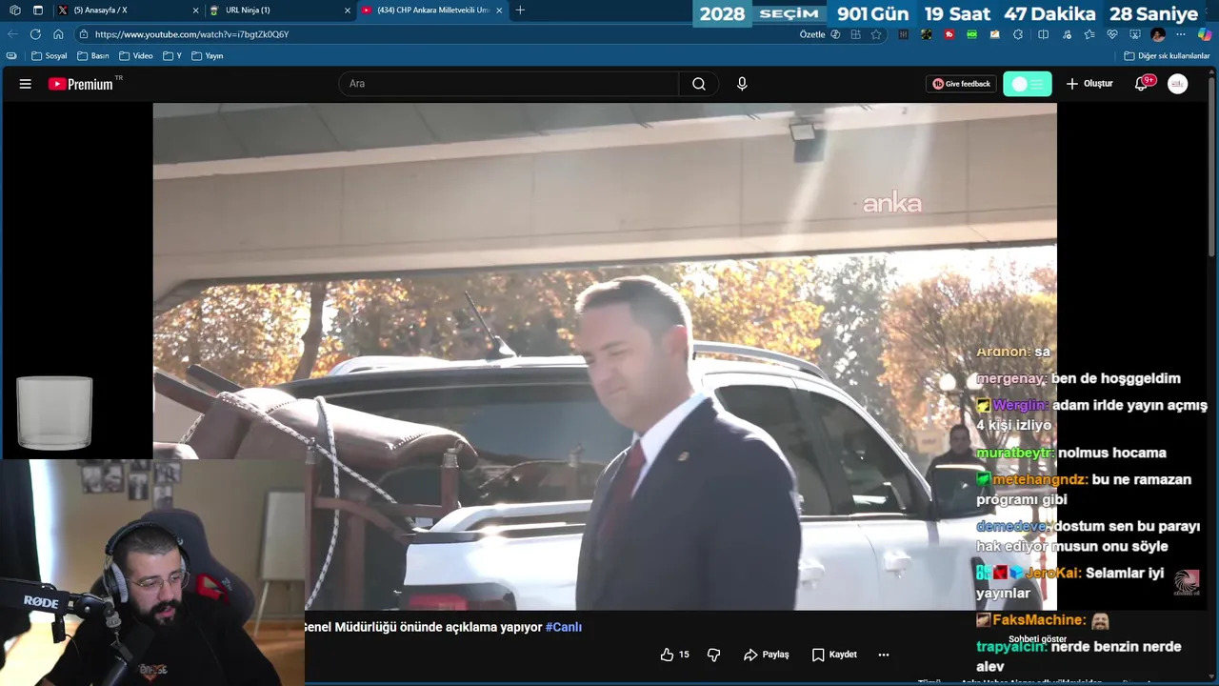Go back to the previous page
Screen dimensions: 1219x686
click(12, 34)
